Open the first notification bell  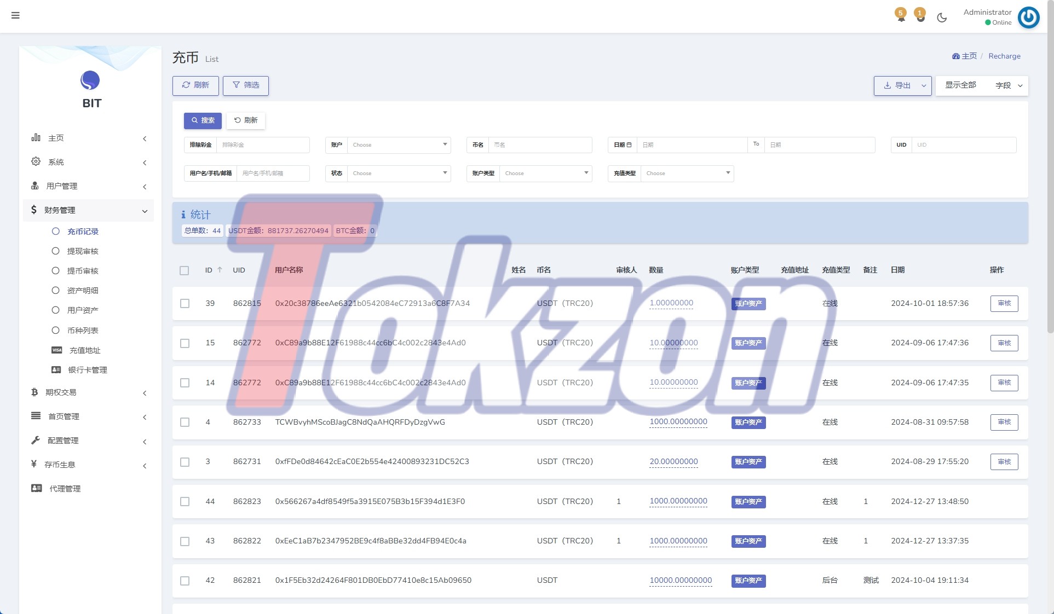(x=901, y=16)
